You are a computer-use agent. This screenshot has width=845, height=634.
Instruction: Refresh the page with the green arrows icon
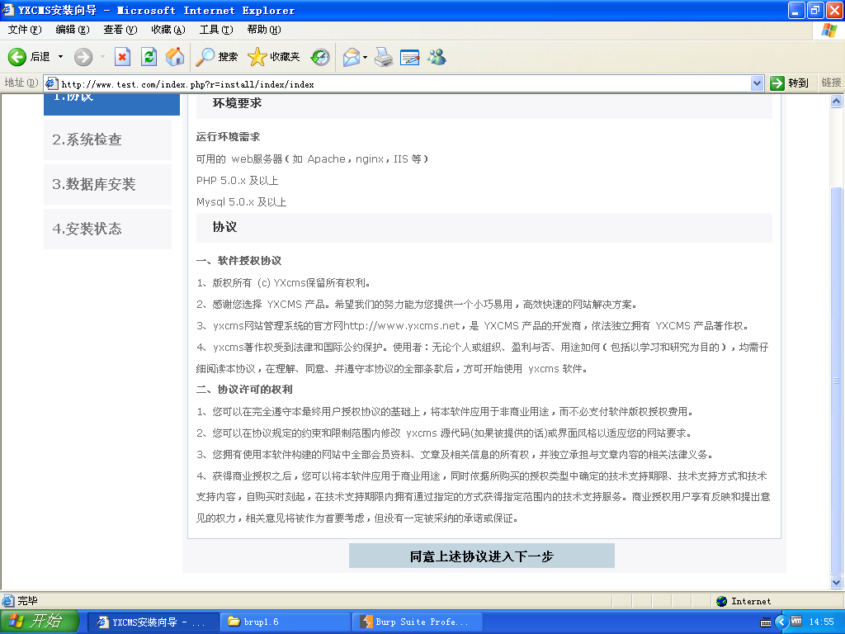[x=149, y=57]
